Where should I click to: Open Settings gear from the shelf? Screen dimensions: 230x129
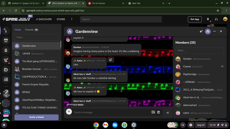pyautogui.click(x=134, y=125)
